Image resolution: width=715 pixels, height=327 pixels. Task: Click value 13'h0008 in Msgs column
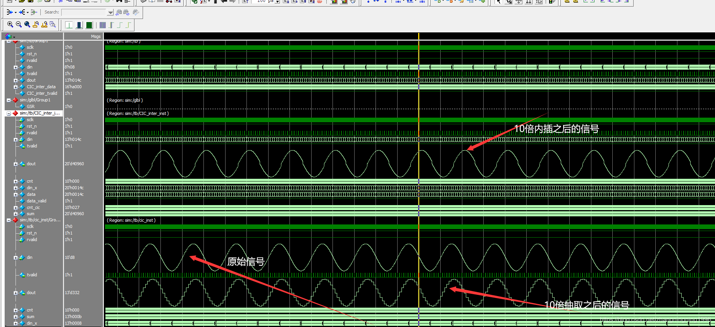pos(73,323)
